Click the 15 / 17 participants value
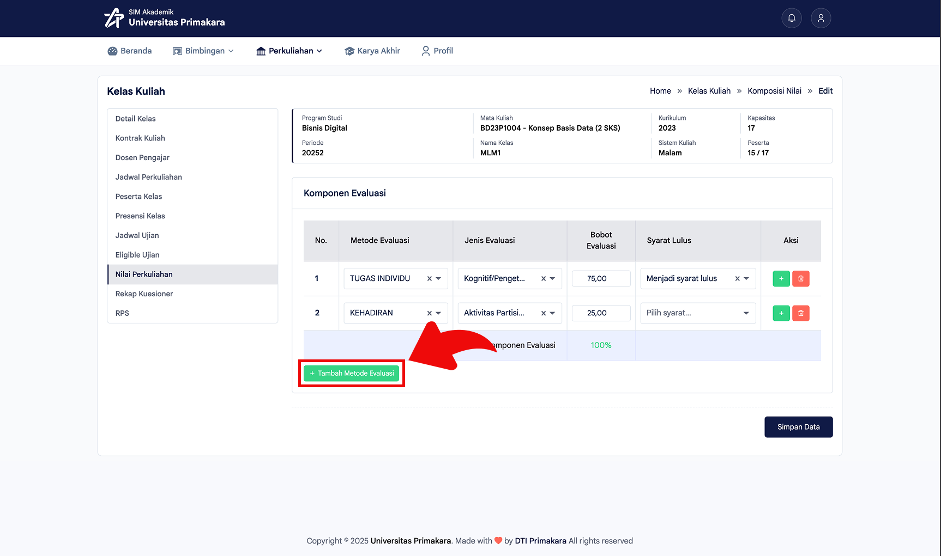941x556 pixels. click(x=758, y=153)
